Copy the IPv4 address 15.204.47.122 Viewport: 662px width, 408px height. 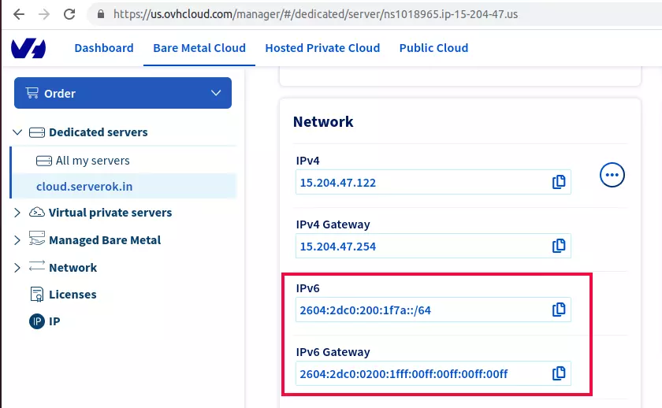[559, 182]
